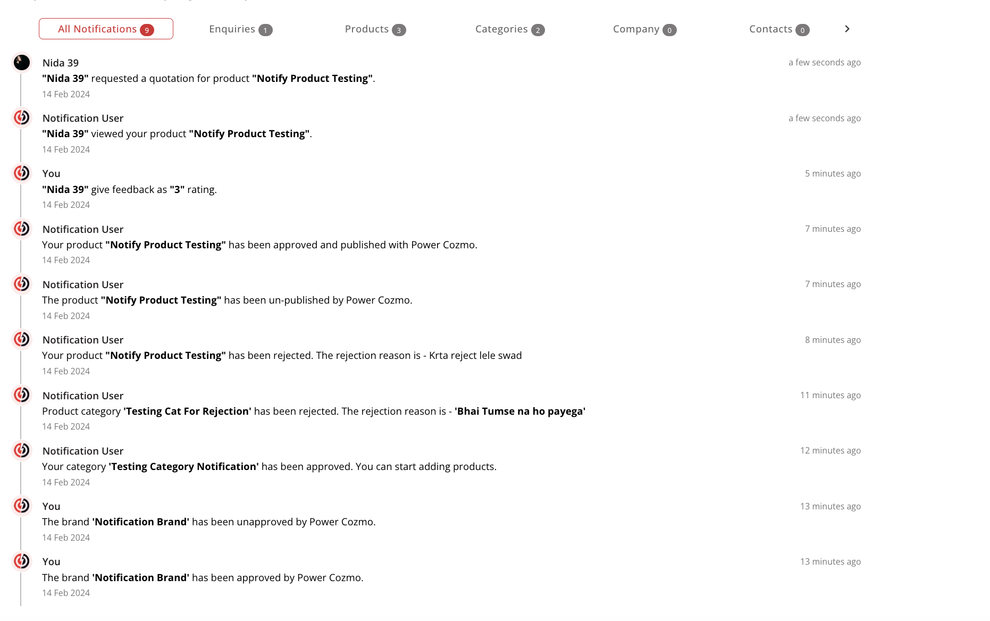Click the Krta reject lele swad rejection notification
990x621 pixels.
pyautogui.click(x=282, y=356)
